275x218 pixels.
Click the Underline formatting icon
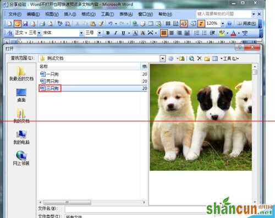[x=123, y=33]
